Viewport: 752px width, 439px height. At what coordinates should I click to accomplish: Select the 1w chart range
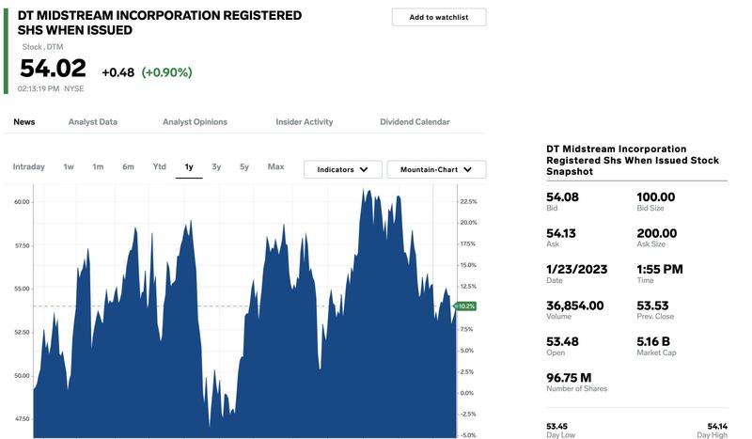pos(69,166)
